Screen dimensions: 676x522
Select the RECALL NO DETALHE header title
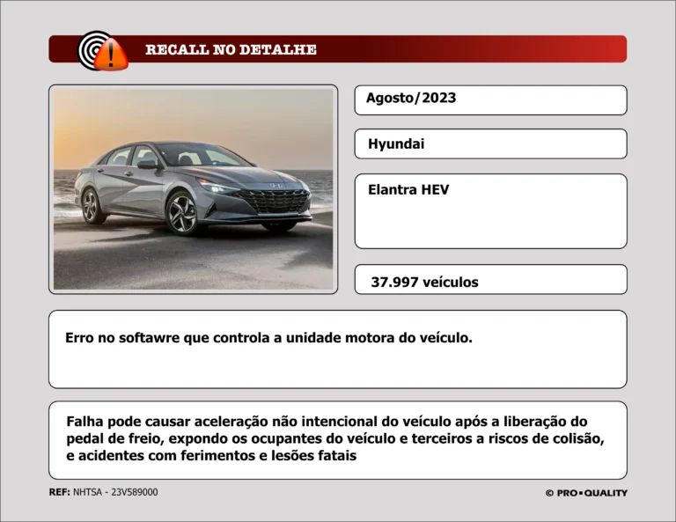[x=231, y=49]
